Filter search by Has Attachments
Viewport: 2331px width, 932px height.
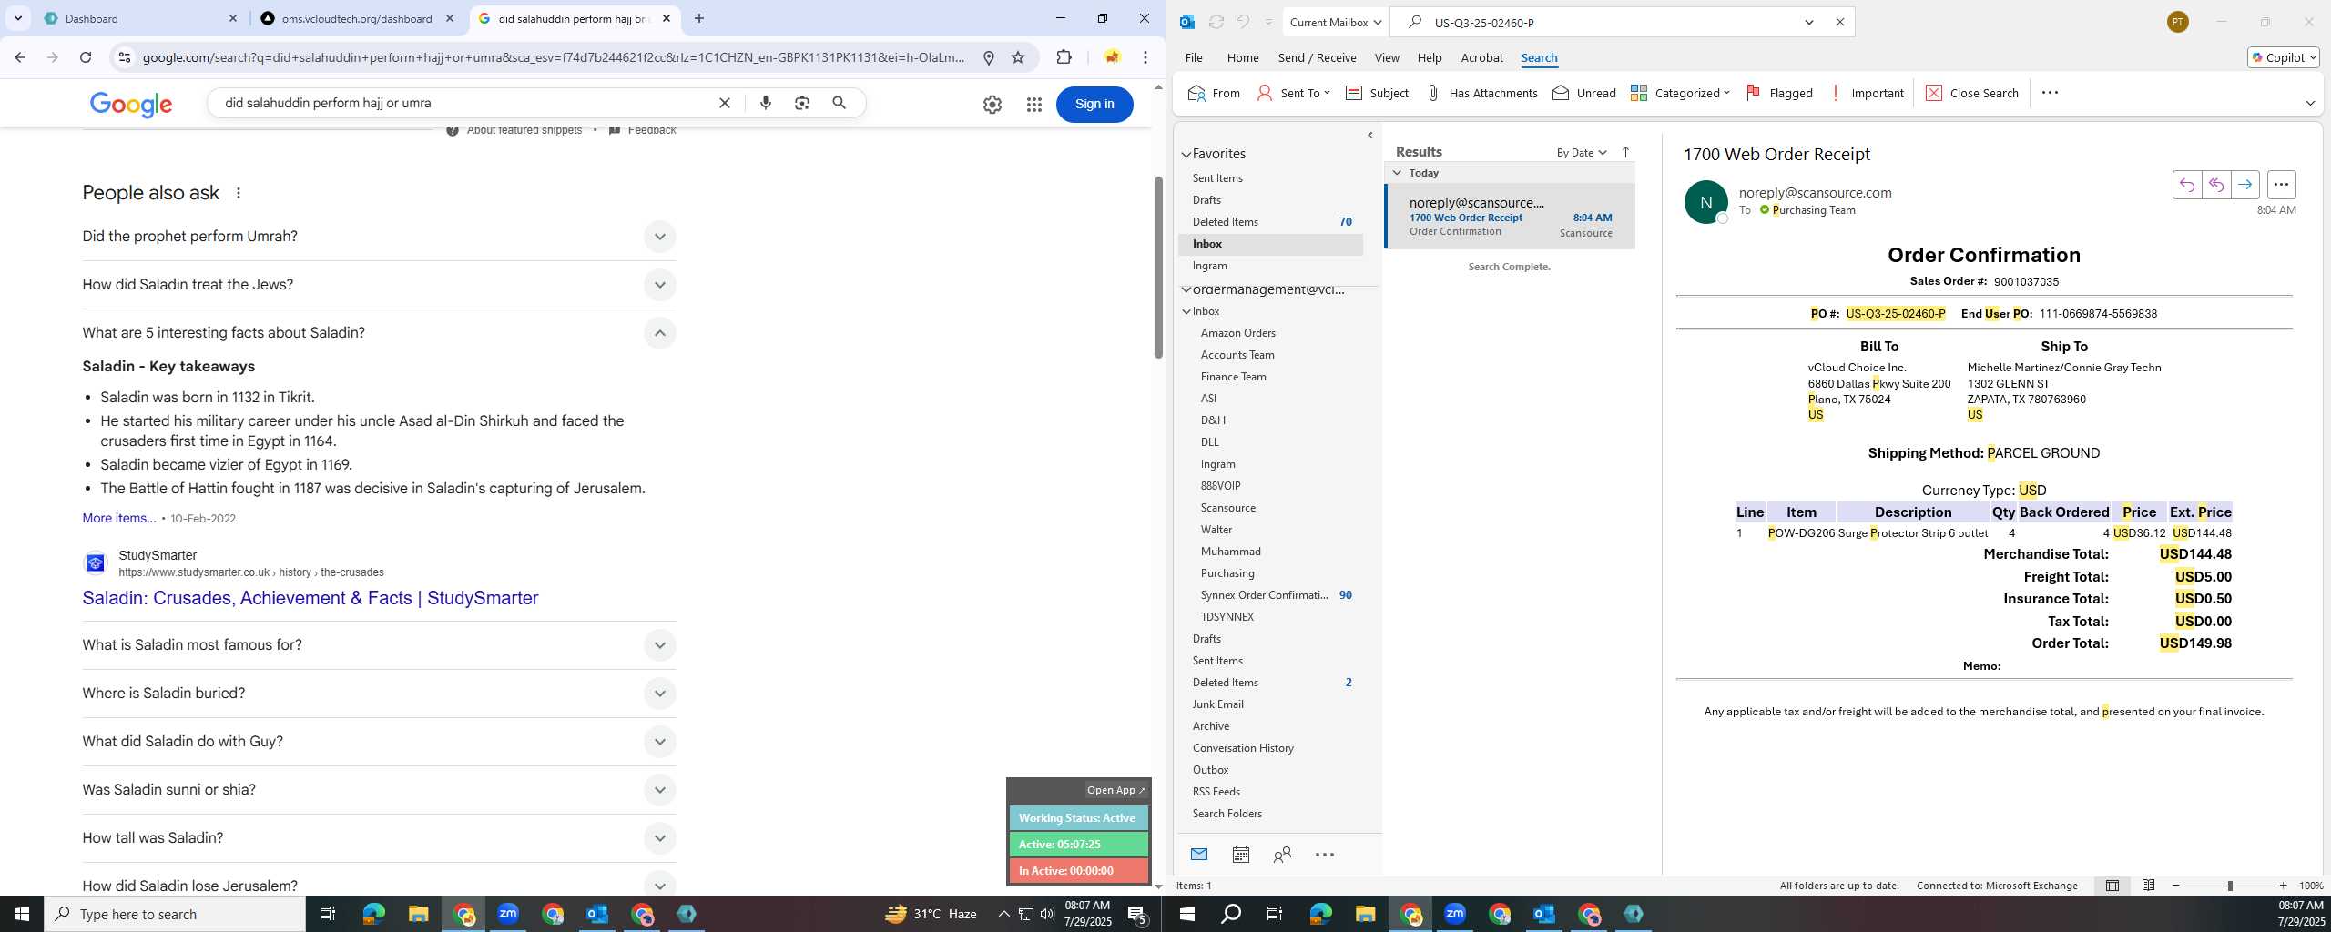1481,93
